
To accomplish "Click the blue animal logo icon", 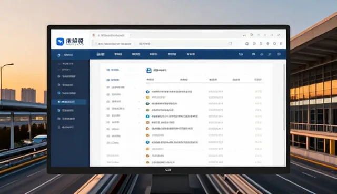I will pyautogui.click(x=60, y=42).
